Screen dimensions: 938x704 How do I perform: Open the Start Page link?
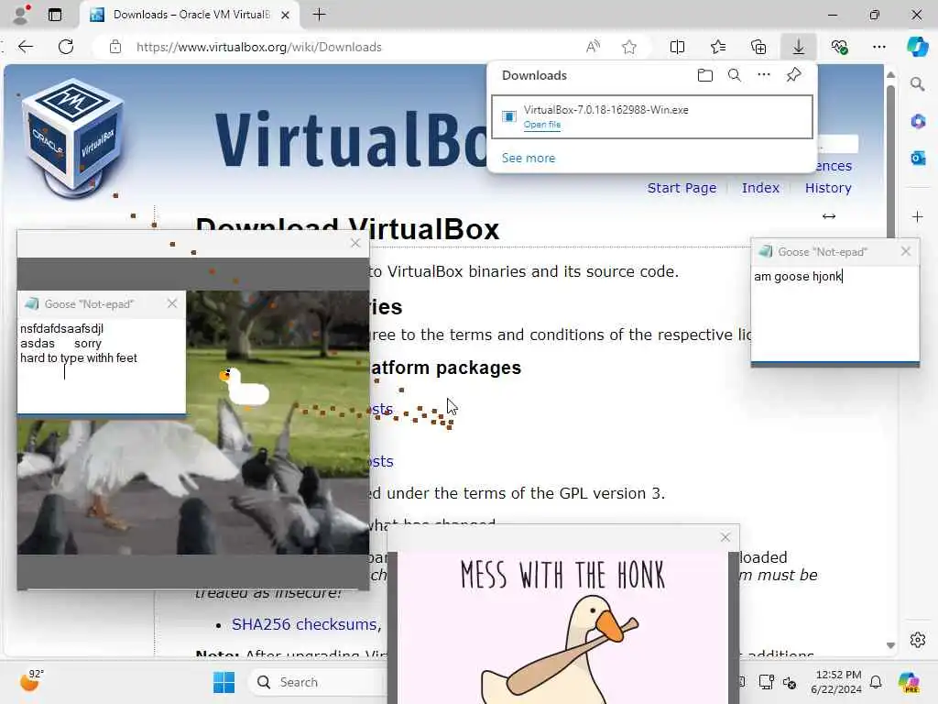click(x=682, y=188)
